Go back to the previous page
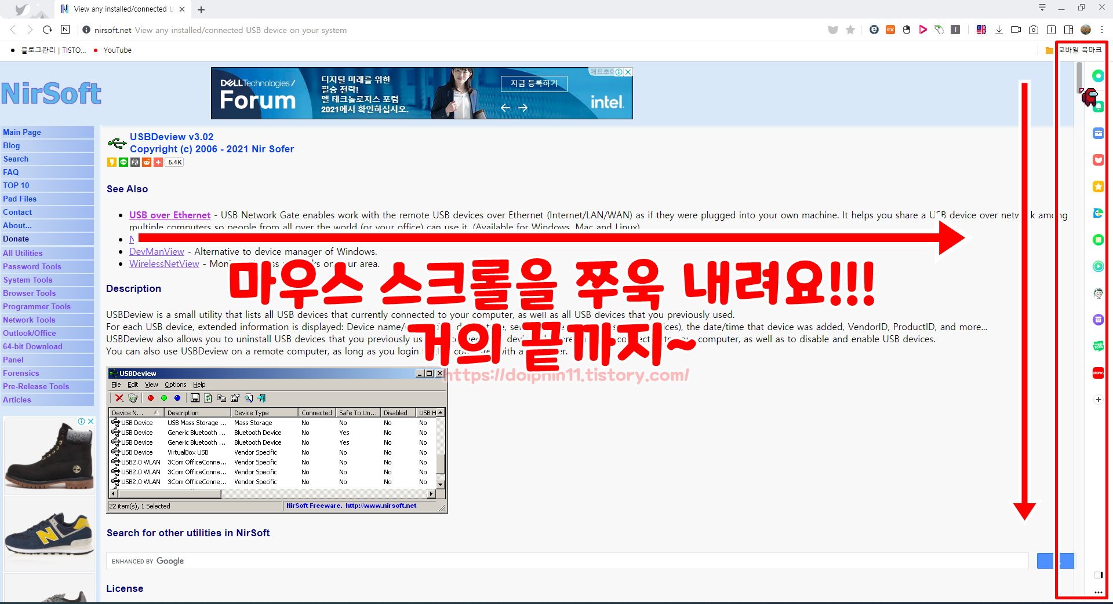 13,30
